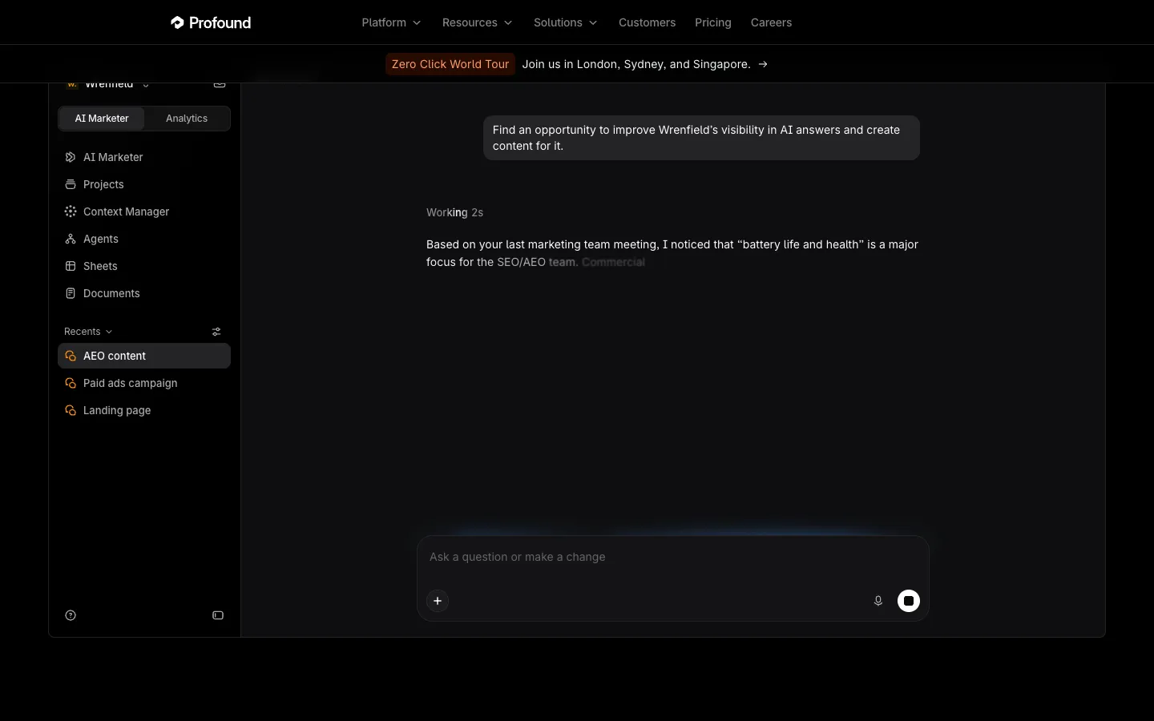Expand the Resources dropdown menu
This screenshot has height=721, width=1154.
[x=477, y=22]
